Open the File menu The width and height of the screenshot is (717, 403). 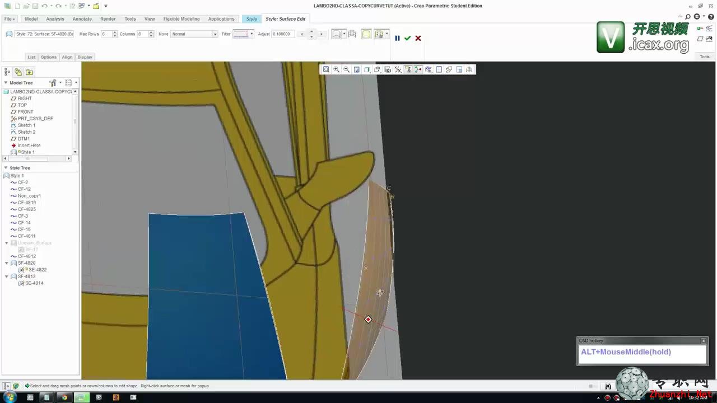(x=10, y=18)
